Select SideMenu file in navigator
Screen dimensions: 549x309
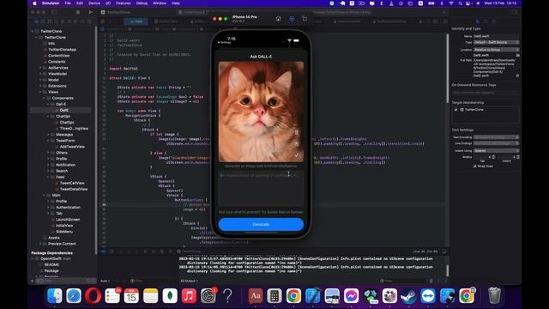[64, 232]
